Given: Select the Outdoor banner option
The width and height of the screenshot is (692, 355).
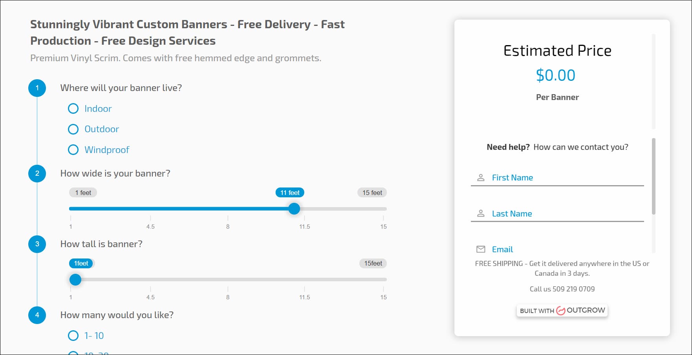Looking at the screenshot, I should [73, 129].
